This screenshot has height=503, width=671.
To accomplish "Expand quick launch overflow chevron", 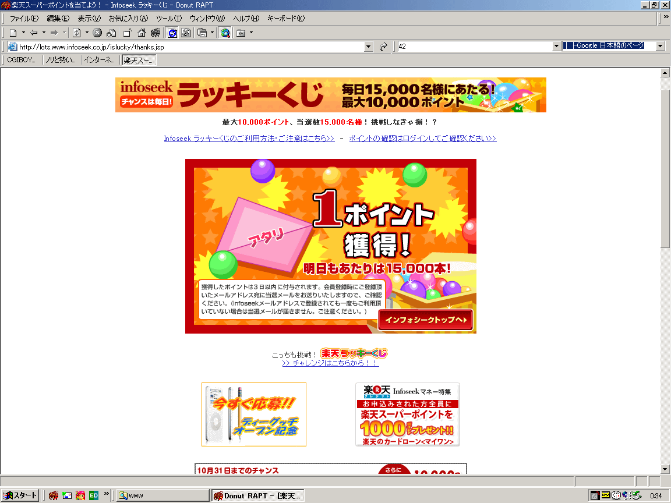I will pyautogui.click(x=107, y=494).
